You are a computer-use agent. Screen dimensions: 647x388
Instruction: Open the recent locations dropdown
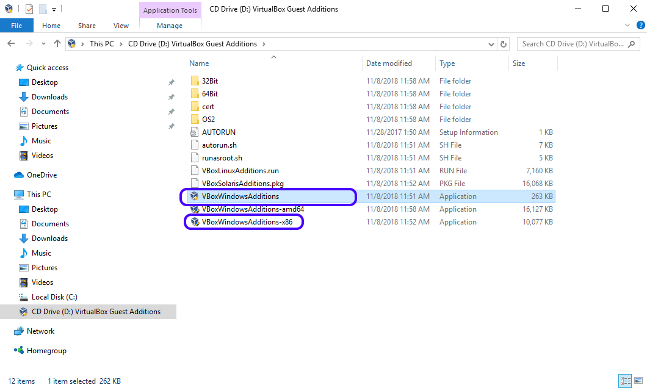(x=43, y=44)
